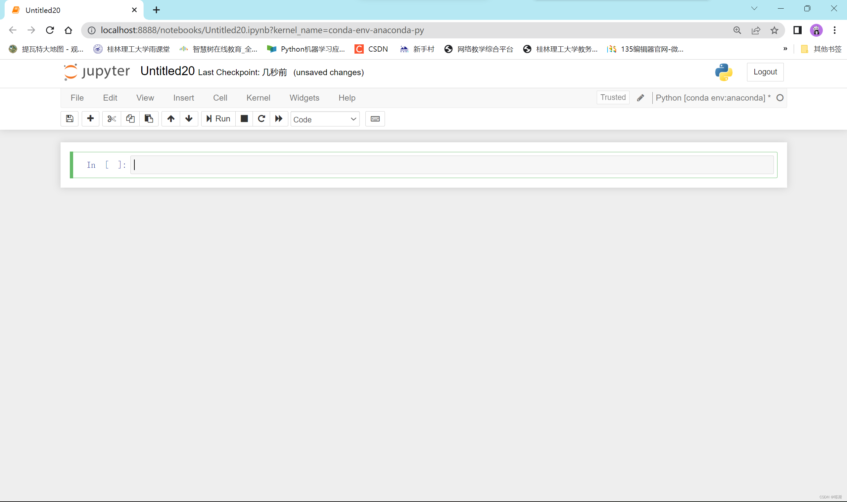Open the command palette keyboard icon
Viewport: 847px width, 502px height.
(x=375, y=119)
